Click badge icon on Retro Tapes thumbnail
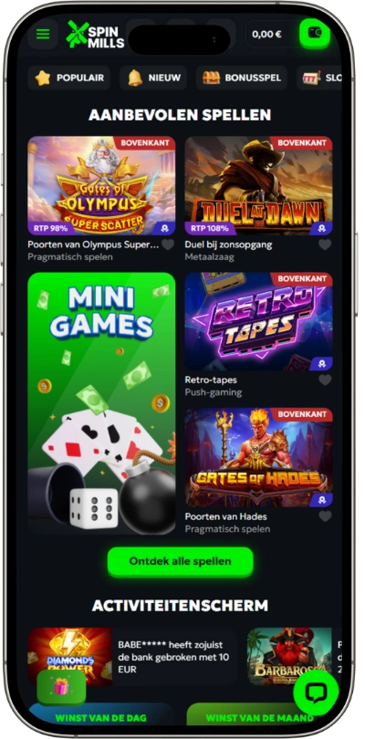 pos(322,364)
